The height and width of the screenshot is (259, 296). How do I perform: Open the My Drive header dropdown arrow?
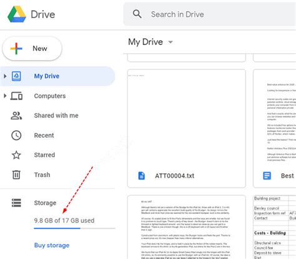click(x=170, y=42)
